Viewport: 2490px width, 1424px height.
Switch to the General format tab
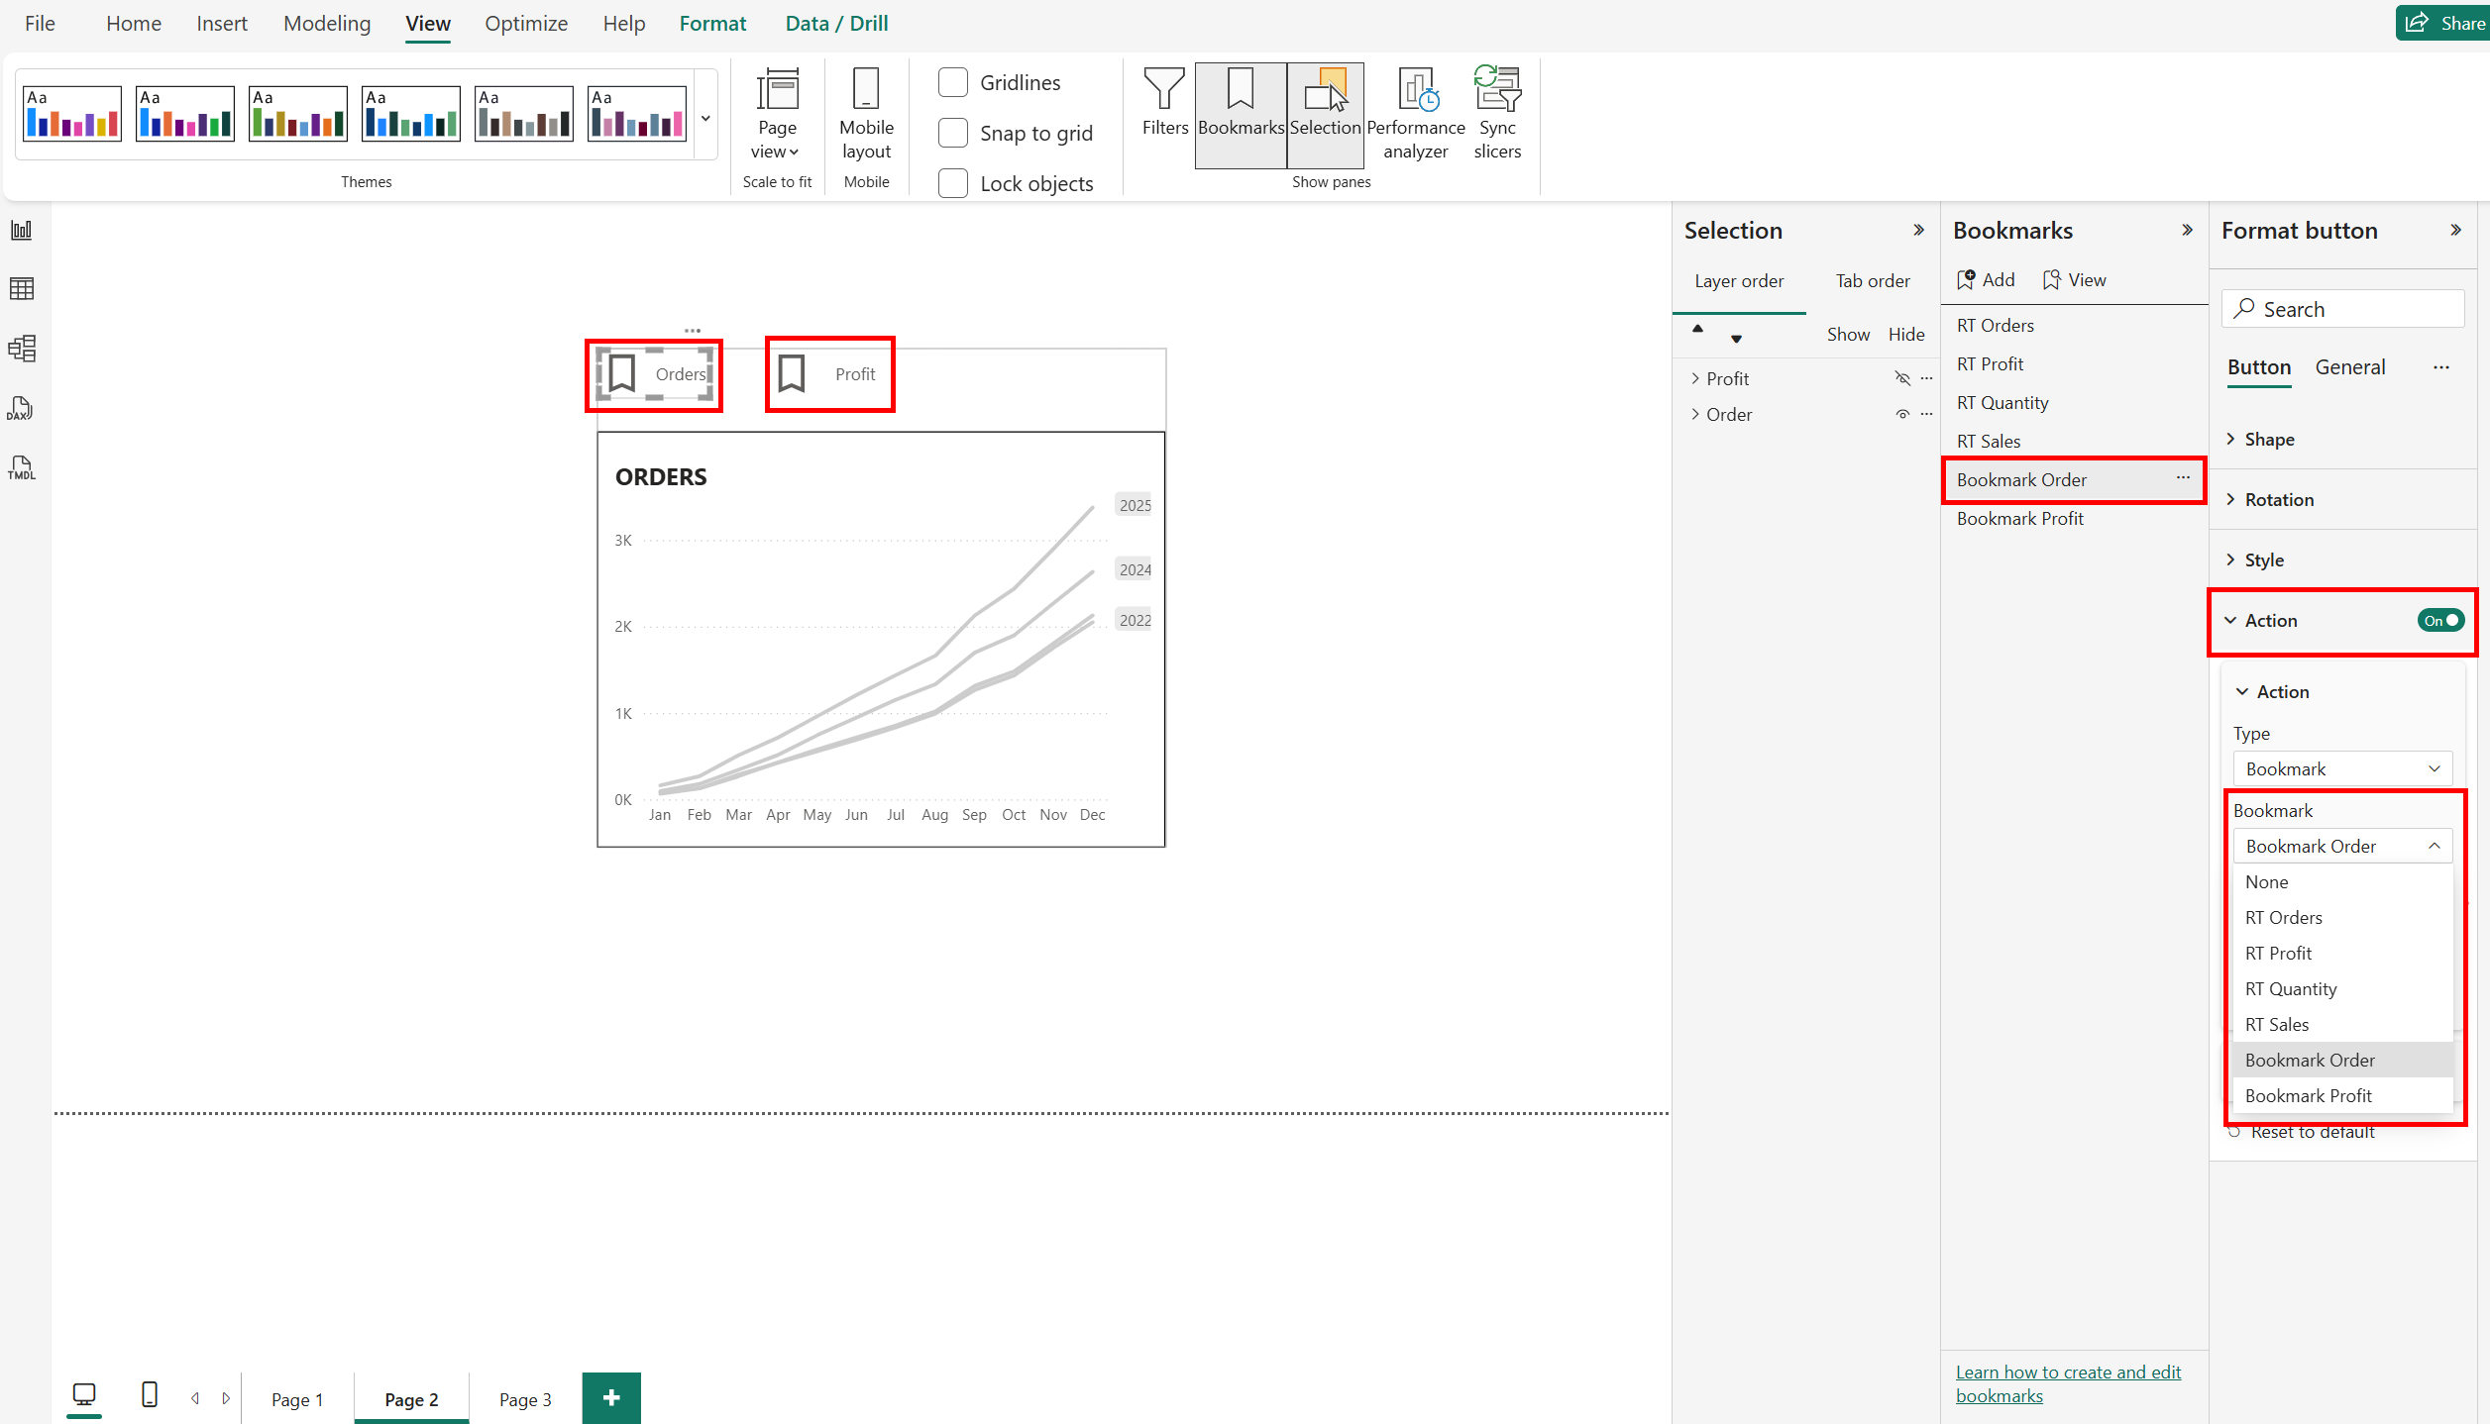[2349, 366]
